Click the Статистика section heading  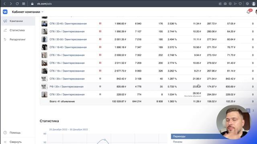click(x=49, y=121)
